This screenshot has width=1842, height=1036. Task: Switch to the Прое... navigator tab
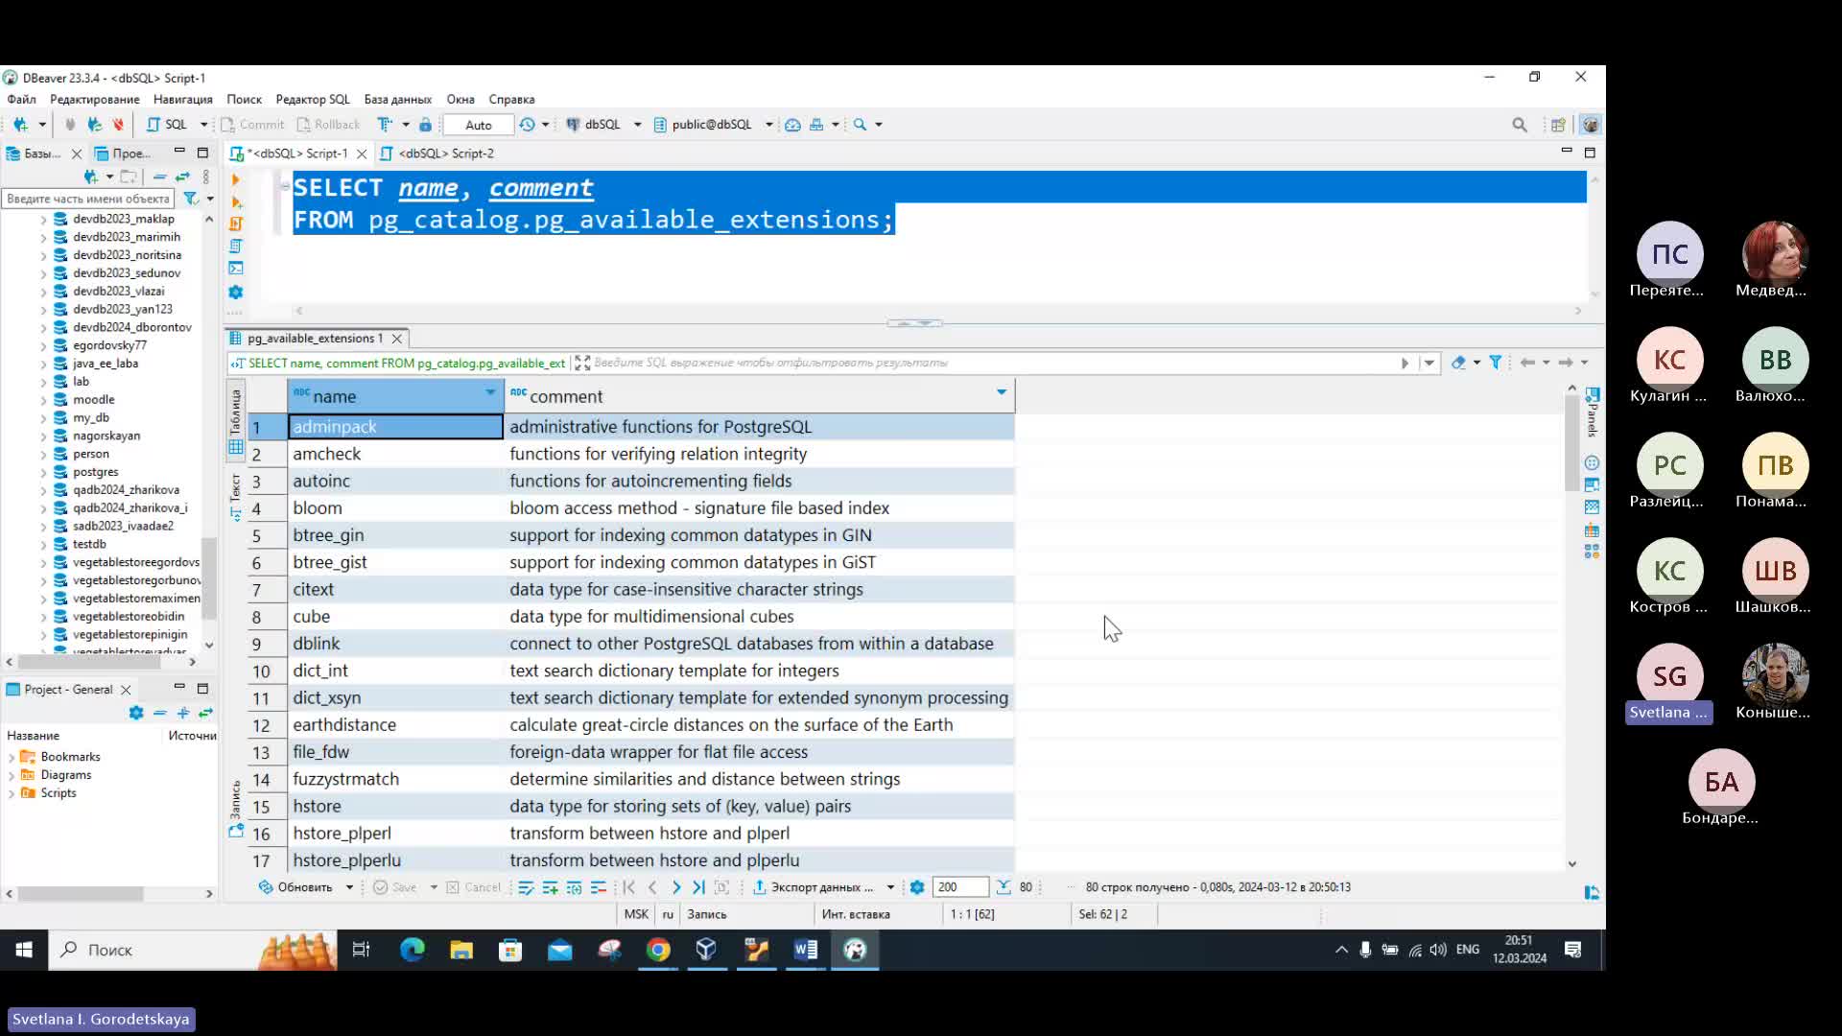pos(123,153)
